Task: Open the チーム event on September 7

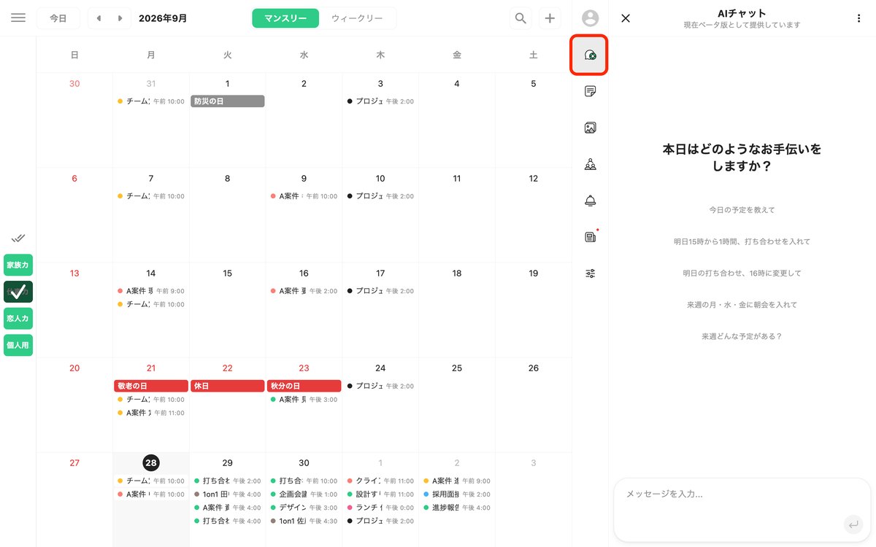Action: [x=150, y=196]
